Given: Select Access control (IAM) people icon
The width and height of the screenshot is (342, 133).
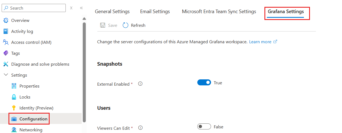Looking at the screenshot, I should pos(6,42).
